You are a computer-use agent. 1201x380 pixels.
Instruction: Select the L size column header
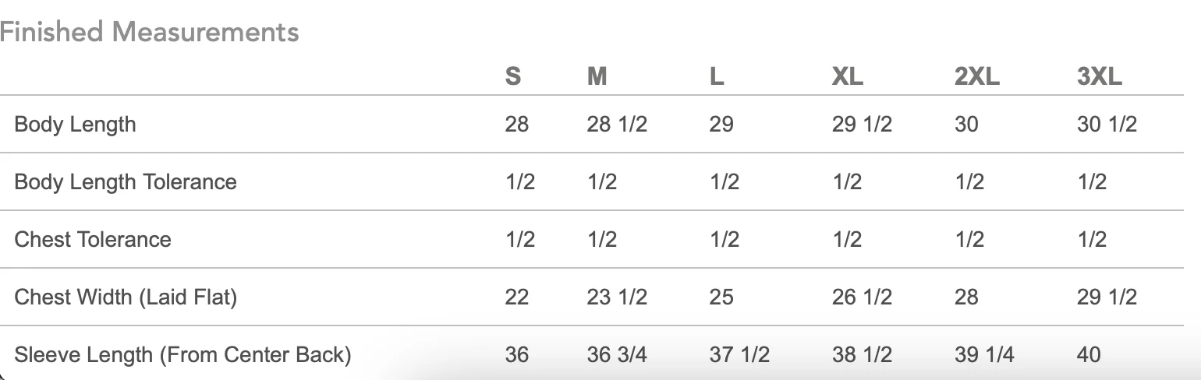pyautogui.click(x=717, y=76)
